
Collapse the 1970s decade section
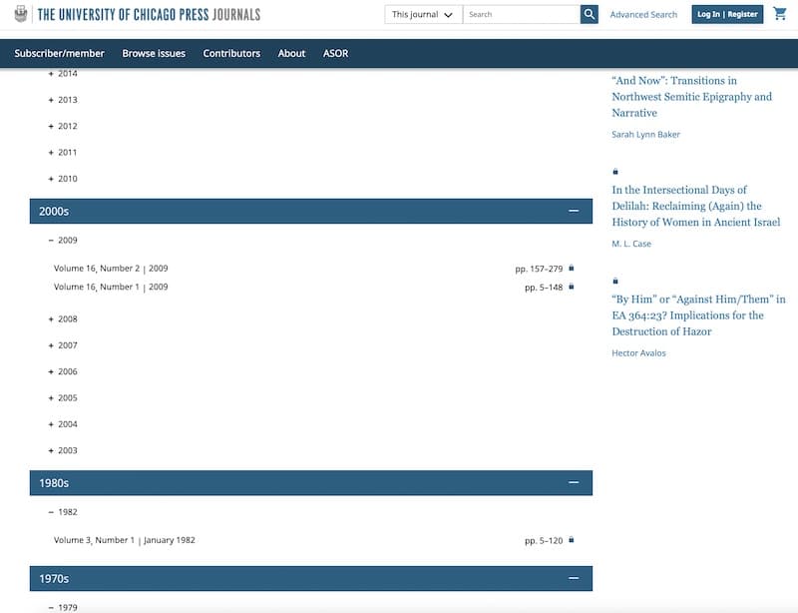pos(574,578)
